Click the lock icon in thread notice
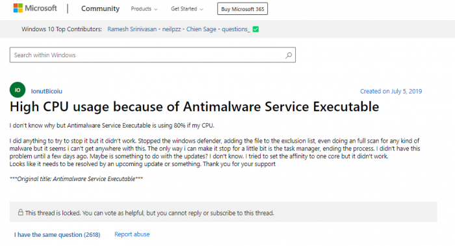455x246 pixels. [21, 212]
